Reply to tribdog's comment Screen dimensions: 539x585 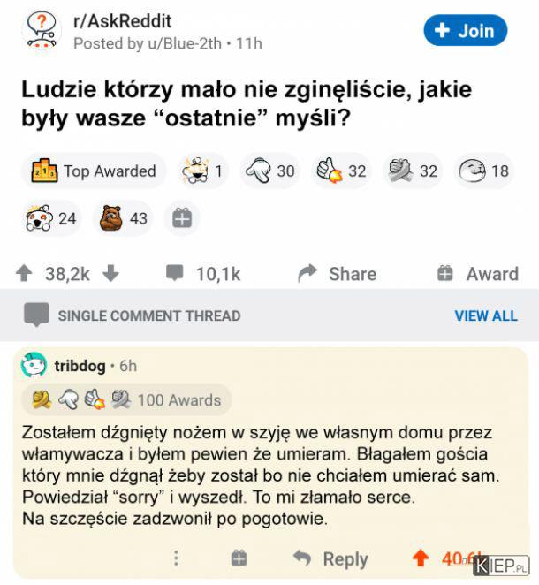[x=330, y=558]
